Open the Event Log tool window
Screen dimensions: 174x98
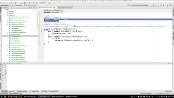(x=169, y=91)
